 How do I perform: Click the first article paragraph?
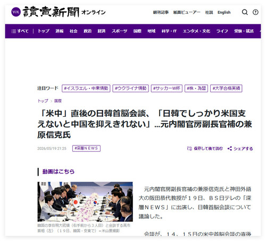point(195,203)
